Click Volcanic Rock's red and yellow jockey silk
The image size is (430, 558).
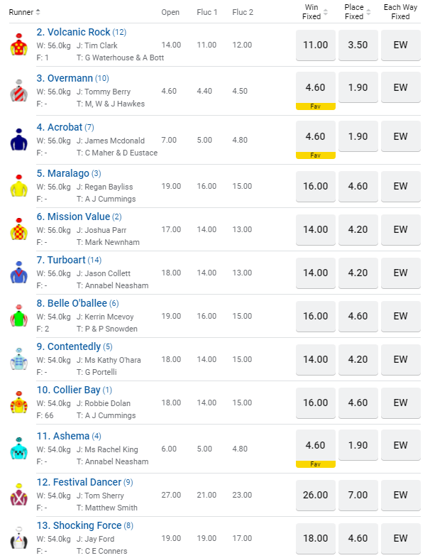18,45
